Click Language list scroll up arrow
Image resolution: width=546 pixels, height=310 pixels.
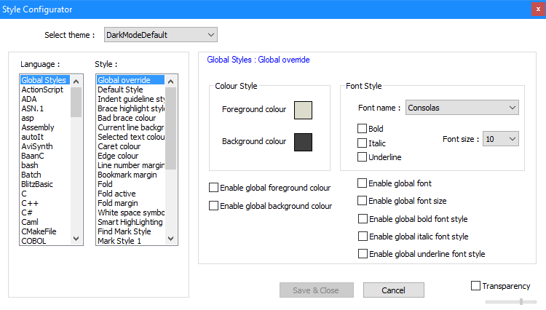point(76,82)
